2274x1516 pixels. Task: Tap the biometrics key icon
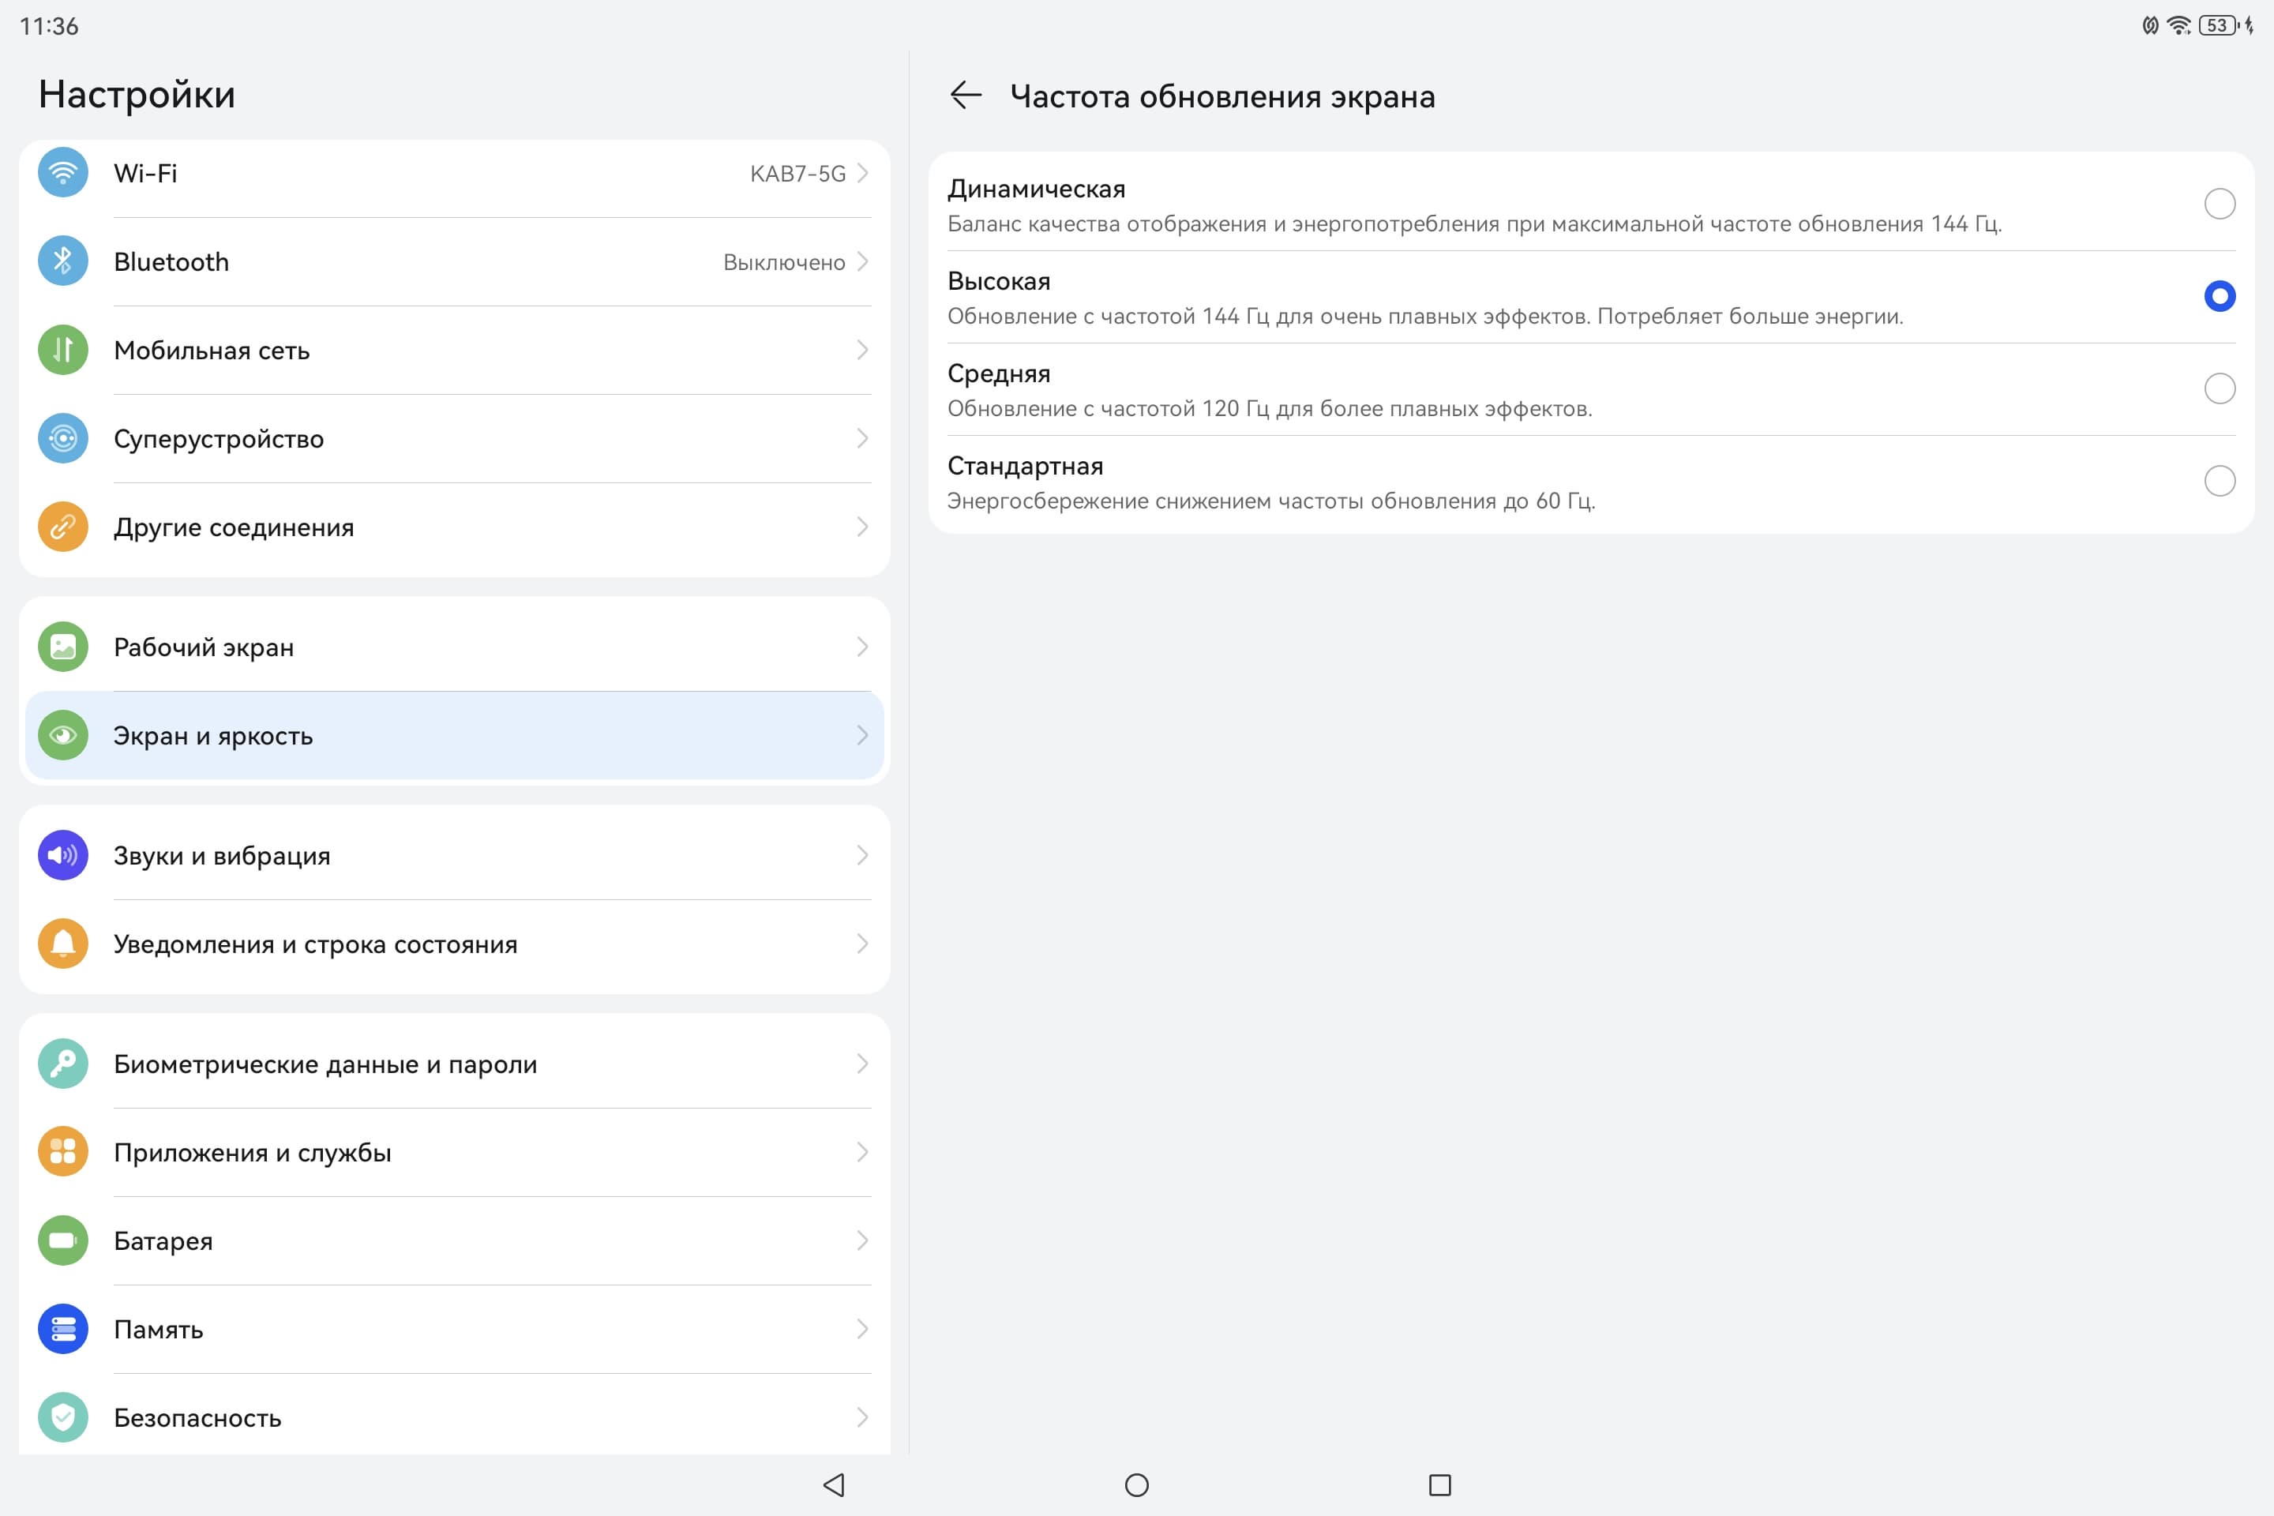coord(63,1064)
